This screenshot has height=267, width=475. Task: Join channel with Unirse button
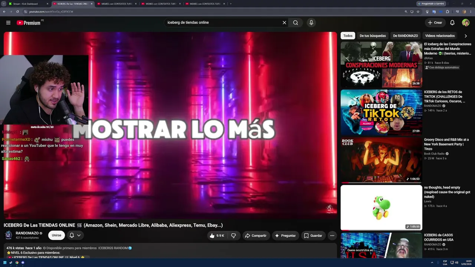pos(56,235)
